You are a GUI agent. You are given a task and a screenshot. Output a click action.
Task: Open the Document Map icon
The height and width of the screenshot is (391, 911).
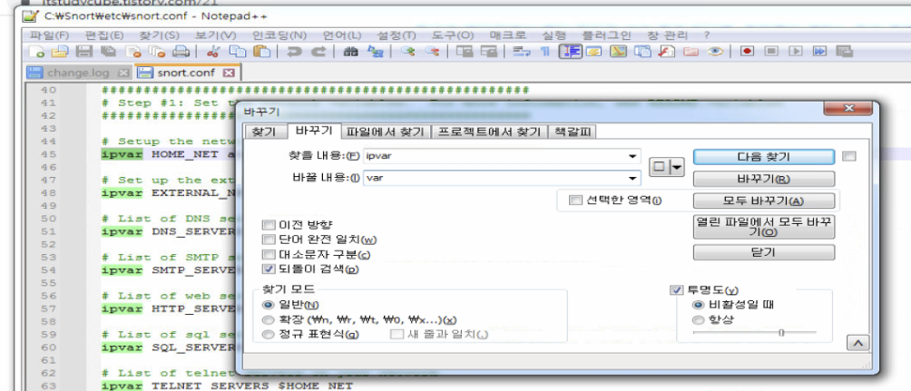618,52
